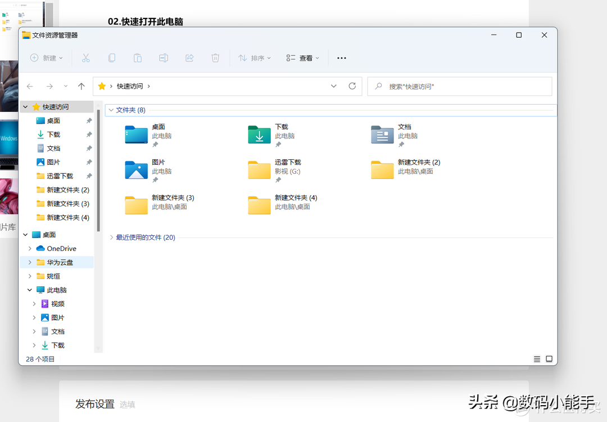
Task: Go back with the left arrow
Action: point(30,87)
